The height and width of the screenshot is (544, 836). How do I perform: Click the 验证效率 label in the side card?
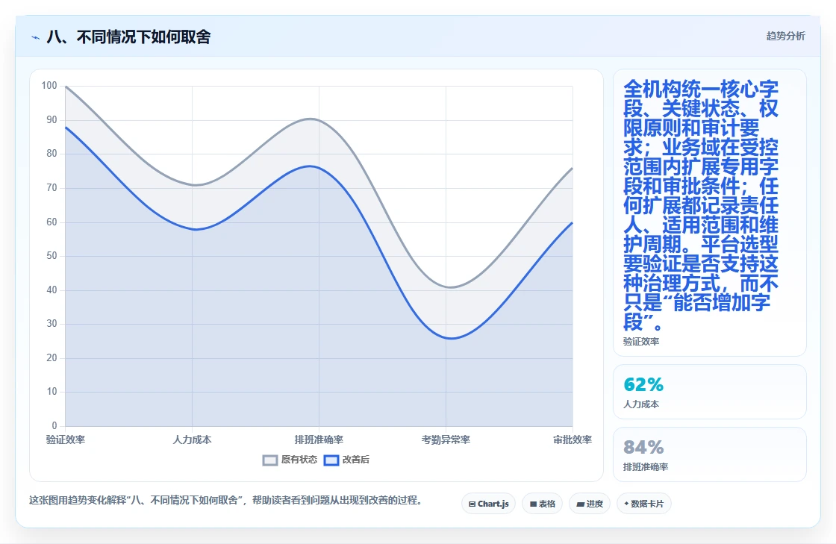pos(641,342)
